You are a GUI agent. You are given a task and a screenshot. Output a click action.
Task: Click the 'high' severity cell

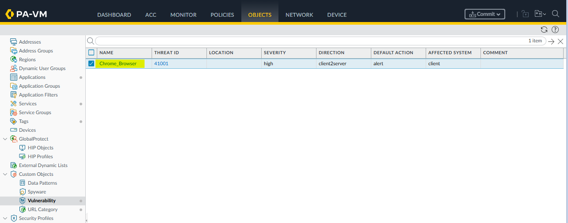289,63
